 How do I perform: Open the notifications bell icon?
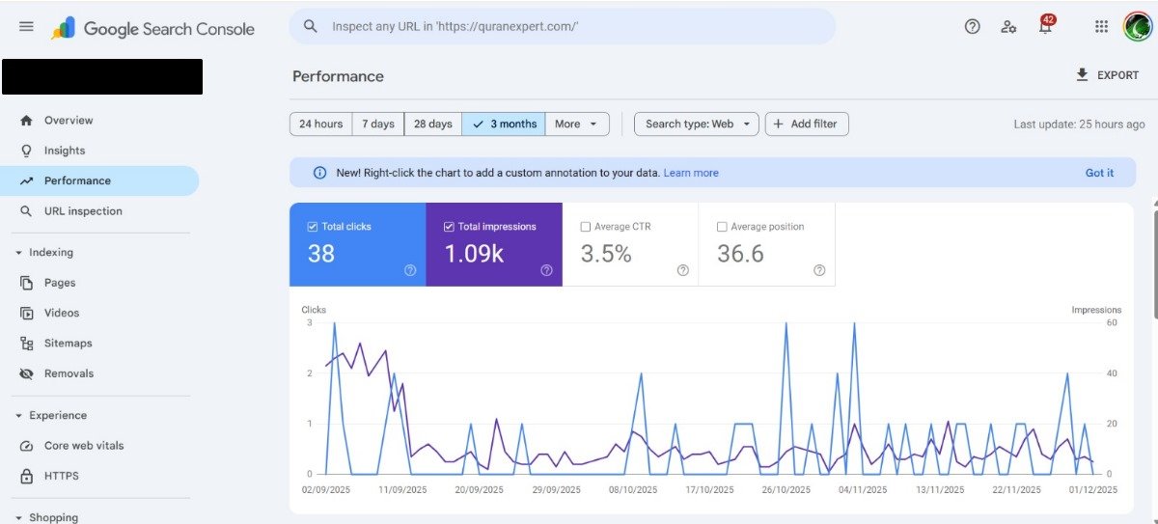[1044, 27]
